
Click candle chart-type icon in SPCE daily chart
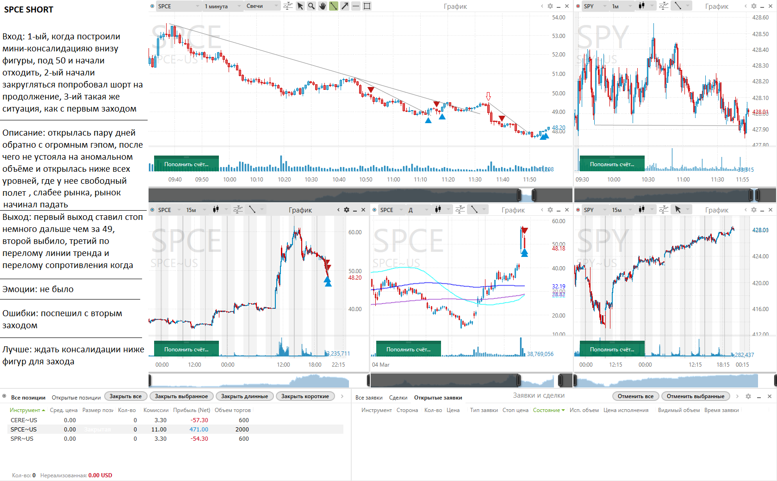[438, 210]
